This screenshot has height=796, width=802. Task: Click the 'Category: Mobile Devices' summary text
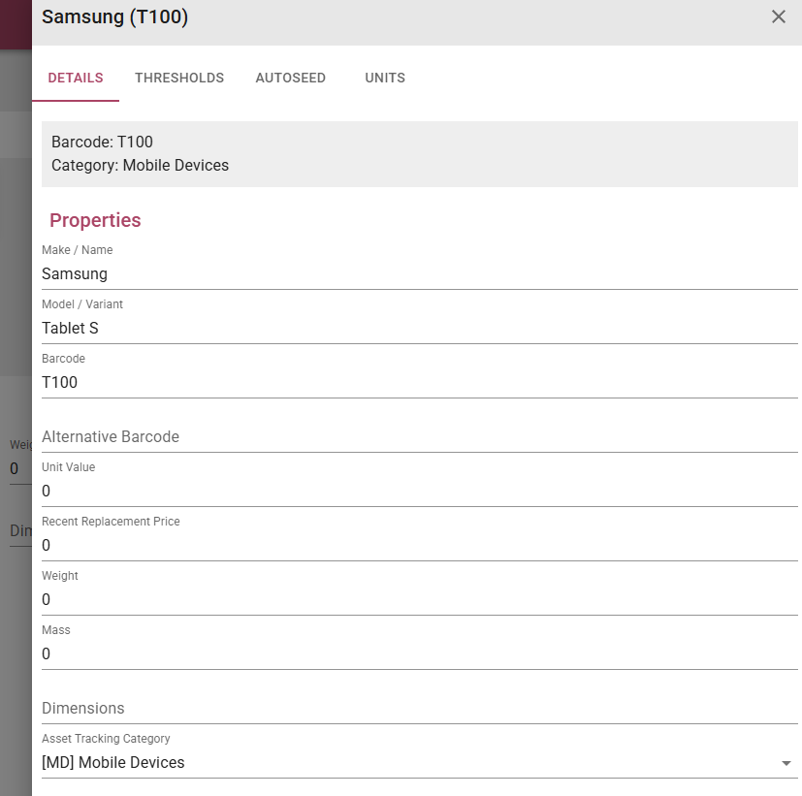[x=141, y=165]
